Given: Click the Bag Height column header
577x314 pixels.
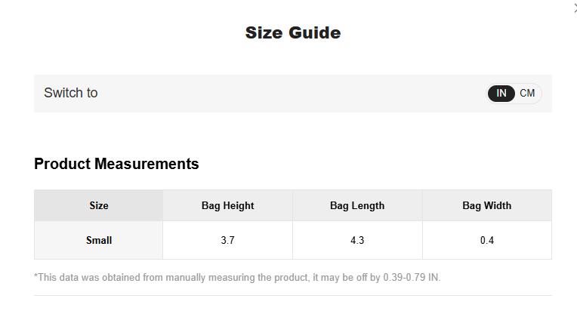Looking at the screenshot, I should [x=228, y=205].
